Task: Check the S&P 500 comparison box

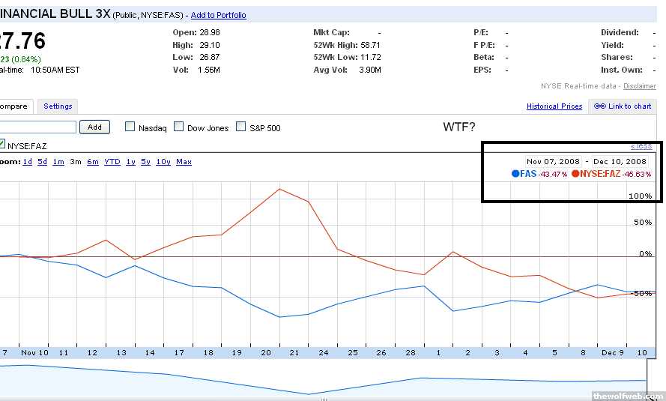Action: (241, 127)
